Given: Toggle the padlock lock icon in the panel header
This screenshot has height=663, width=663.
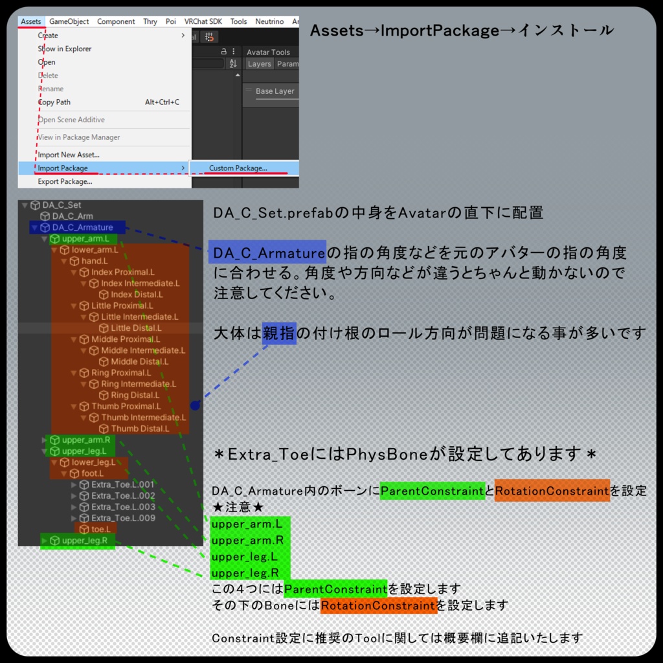Looking at the screenshot, I should click(x=223, y=52).
